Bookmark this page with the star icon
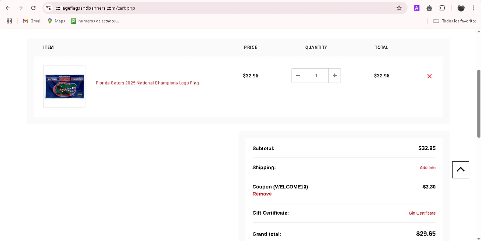This screenshot has width=481, height=241. (399, 8)
